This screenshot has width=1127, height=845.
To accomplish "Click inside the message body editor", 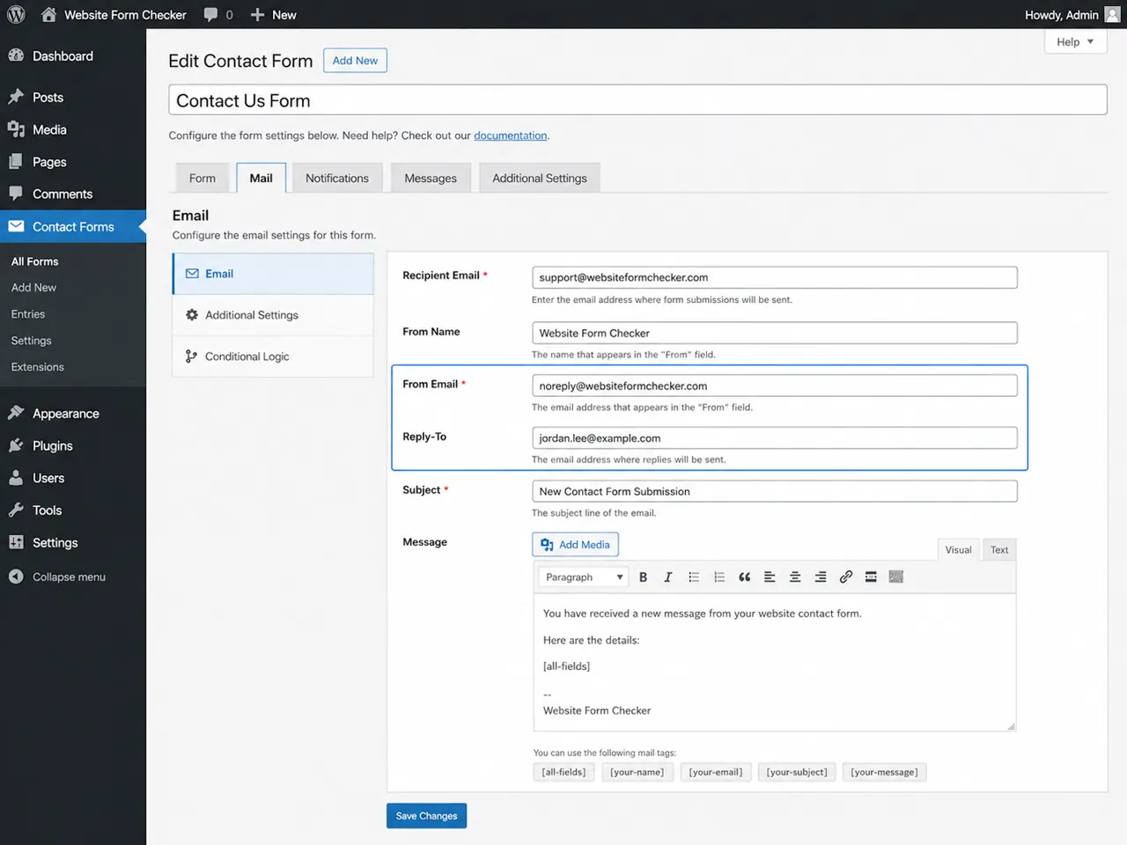I will 775,663.
